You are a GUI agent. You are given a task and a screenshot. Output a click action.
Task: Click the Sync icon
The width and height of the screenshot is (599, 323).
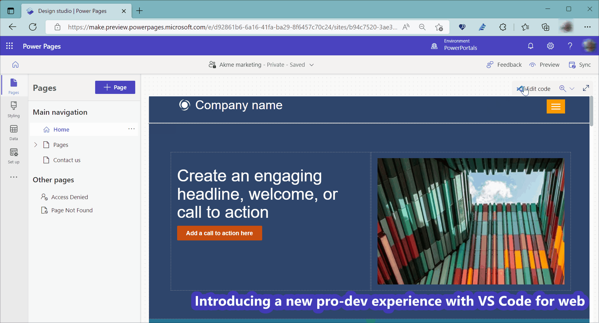[x=580, y=65]
